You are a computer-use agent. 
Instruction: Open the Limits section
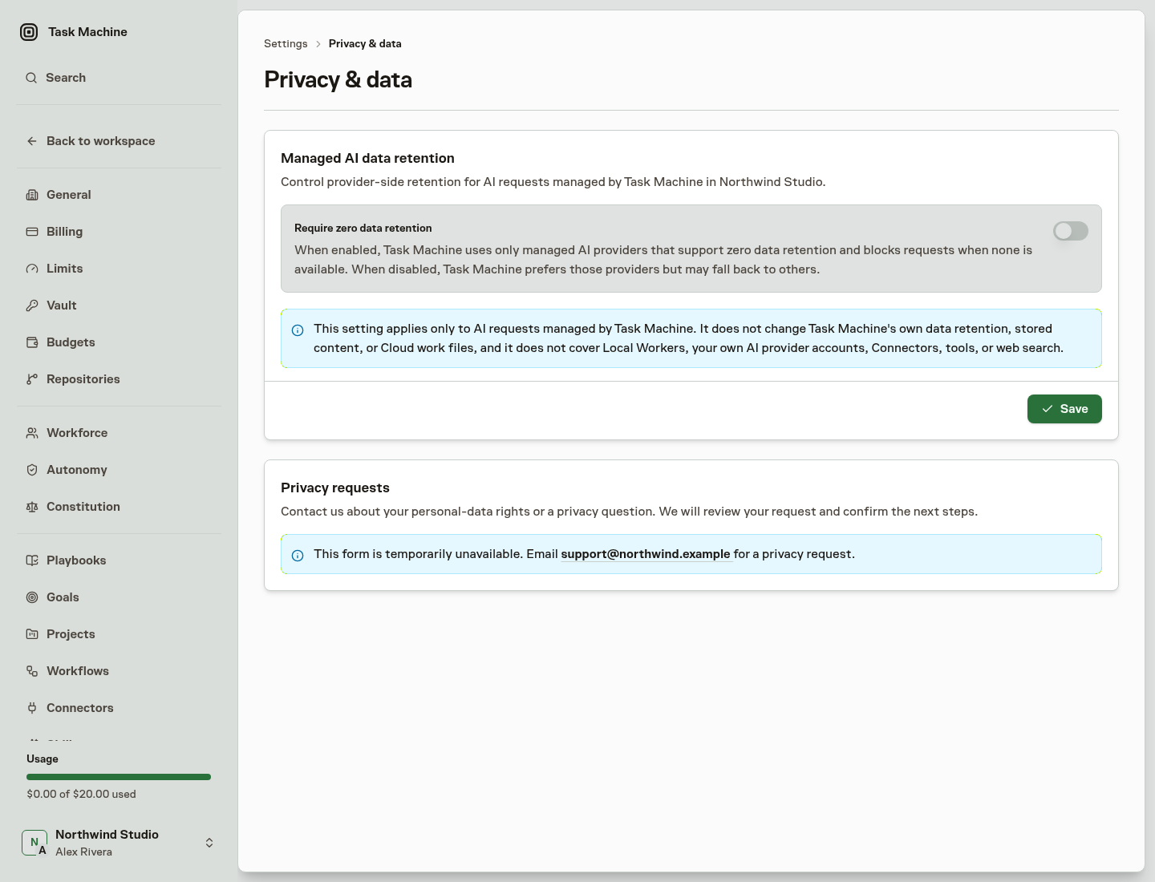119,269
